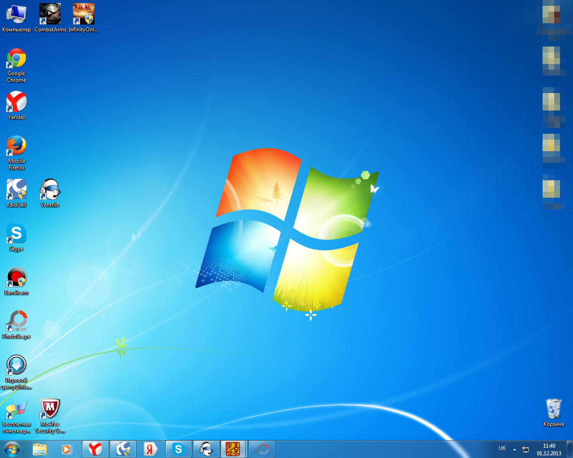
Task: Switch to Yandex browser in the taskbar
Action: coord(95,449)
